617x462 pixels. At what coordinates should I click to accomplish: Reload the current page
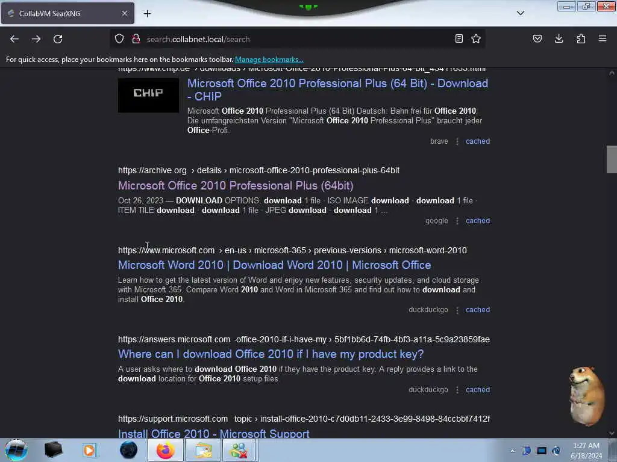(58, 39)
